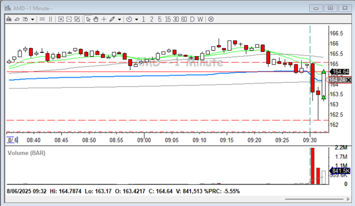The image size is (355, 206).
Task: Toggle the hand pan tool
Action: [x=96, y=19]
